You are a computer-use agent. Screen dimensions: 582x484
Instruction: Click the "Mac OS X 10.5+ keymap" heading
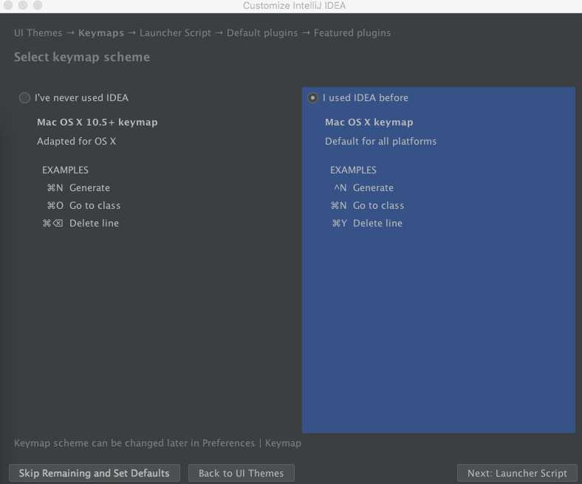point(97,122)
